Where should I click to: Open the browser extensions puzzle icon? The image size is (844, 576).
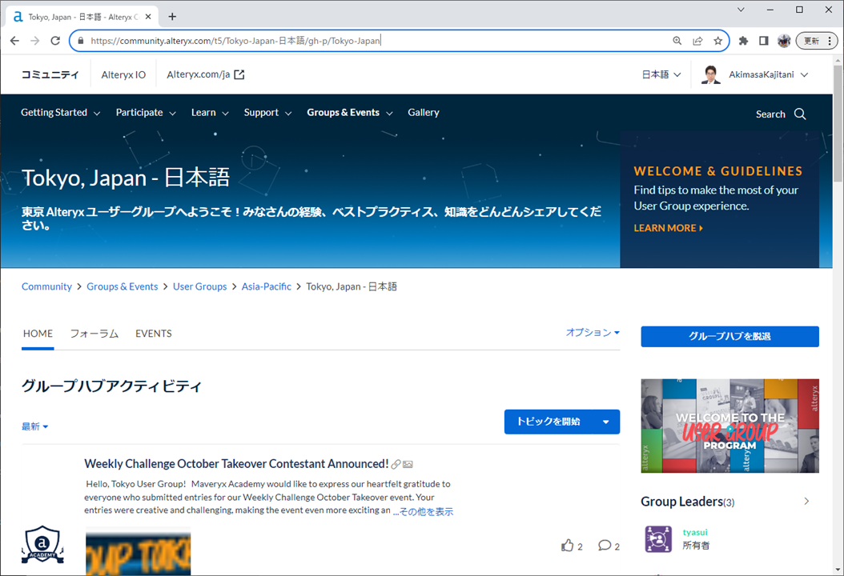click(743, 41)
